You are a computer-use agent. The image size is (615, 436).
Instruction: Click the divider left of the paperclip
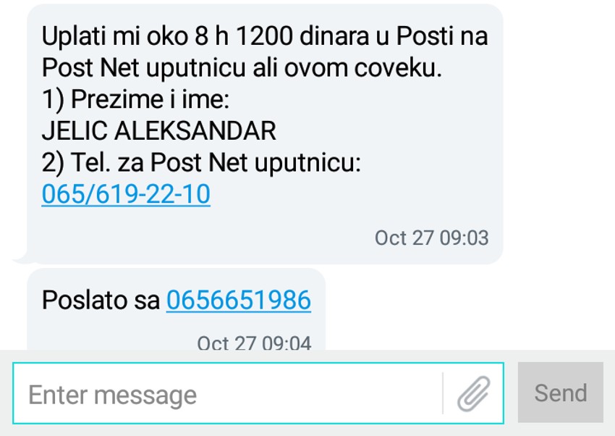pos(443,393)
